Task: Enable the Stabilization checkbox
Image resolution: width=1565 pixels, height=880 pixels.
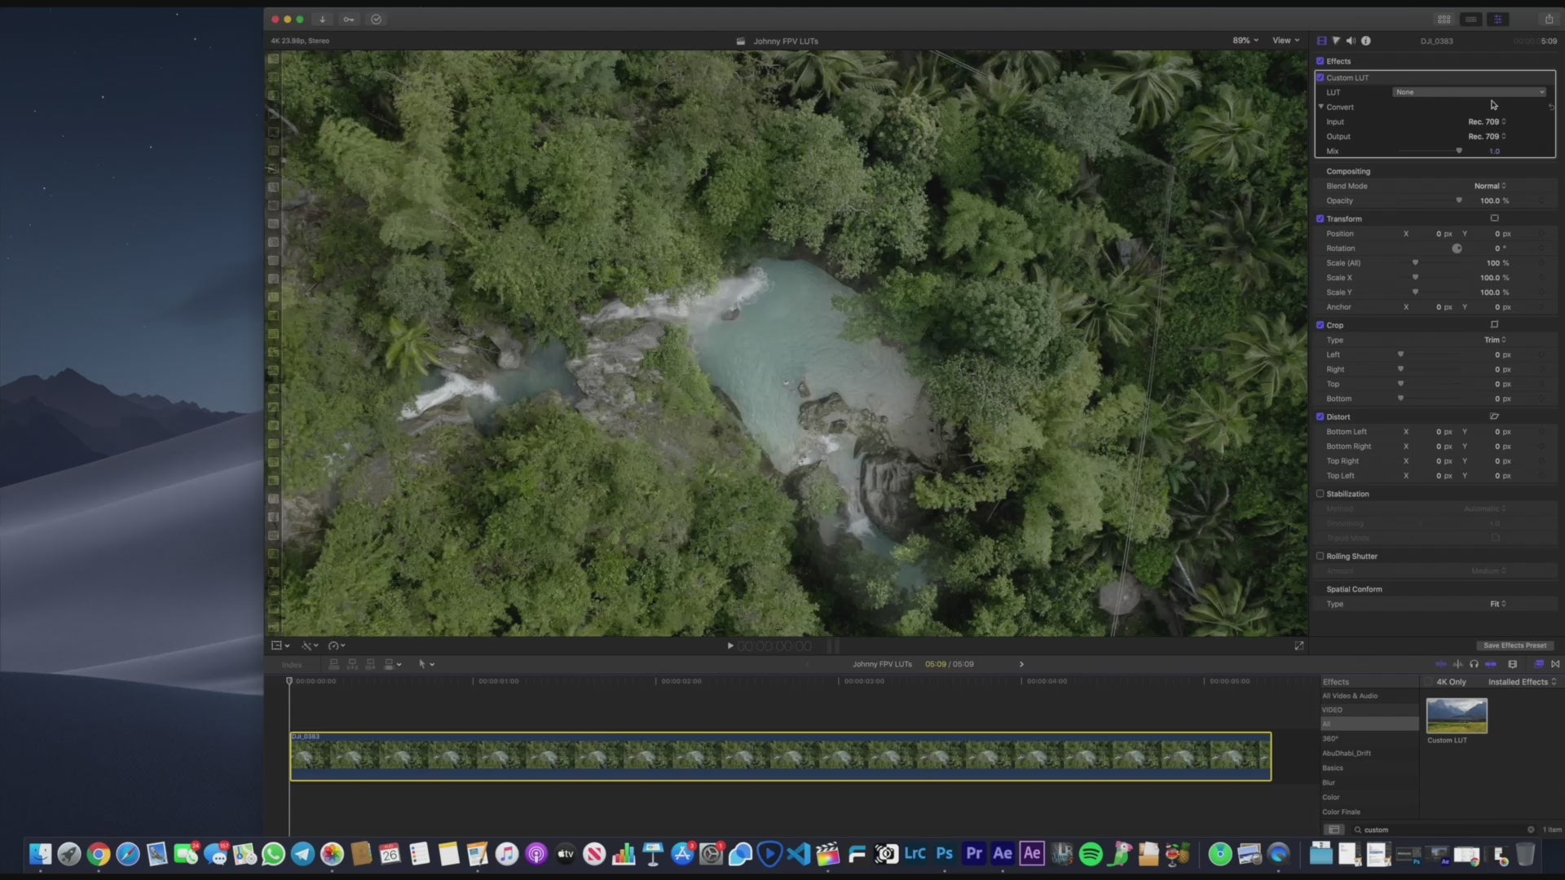Action: (1320, 494)
